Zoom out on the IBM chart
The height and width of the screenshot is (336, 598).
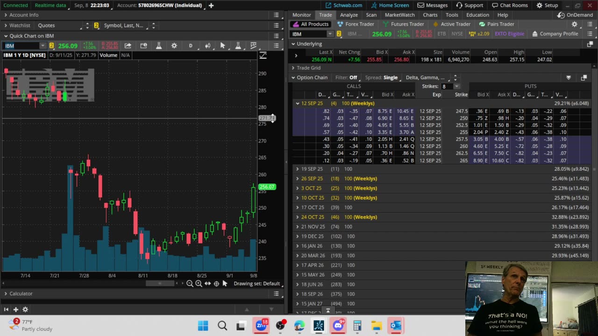click(x=190, y=284)
